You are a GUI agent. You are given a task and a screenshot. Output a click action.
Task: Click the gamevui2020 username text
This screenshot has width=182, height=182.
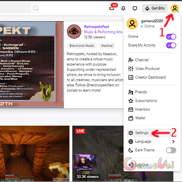(x=152, y=21)
